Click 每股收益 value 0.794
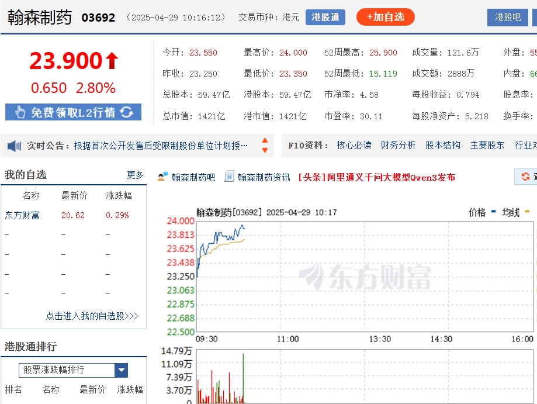 [468, 95]
